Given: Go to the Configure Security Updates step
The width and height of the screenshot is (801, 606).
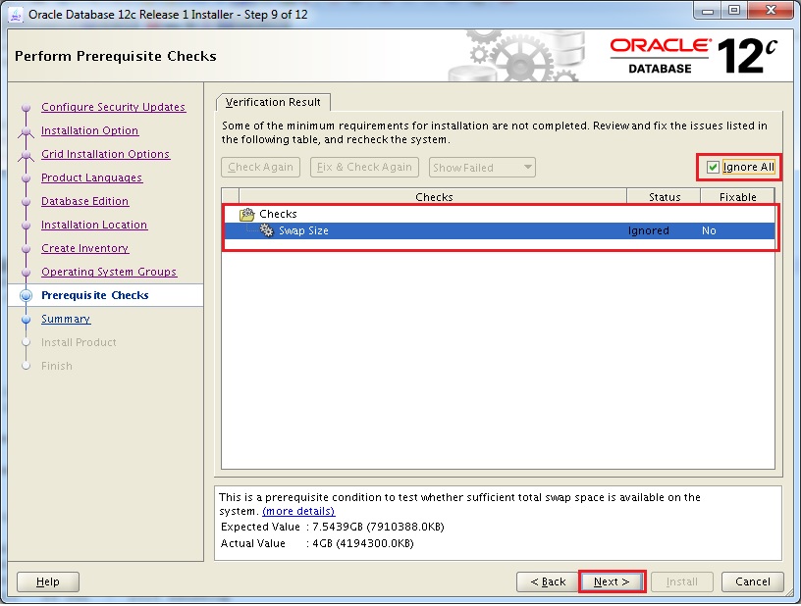Looking at the screenshot, I should pyautogui.click(x=113, y=107).
